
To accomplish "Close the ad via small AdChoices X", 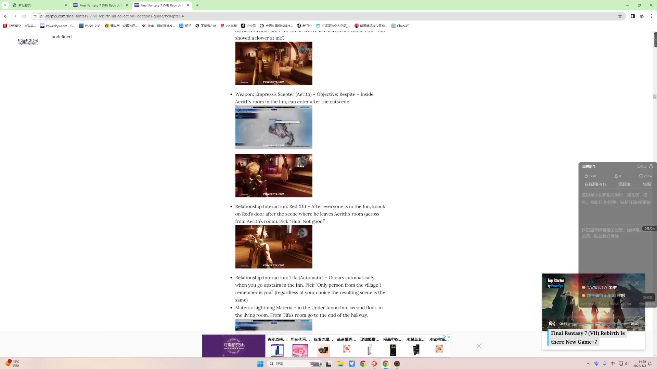I will (449, 337).
